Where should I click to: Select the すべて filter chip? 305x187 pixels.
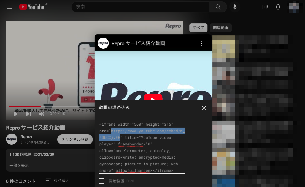coord(198,28)
